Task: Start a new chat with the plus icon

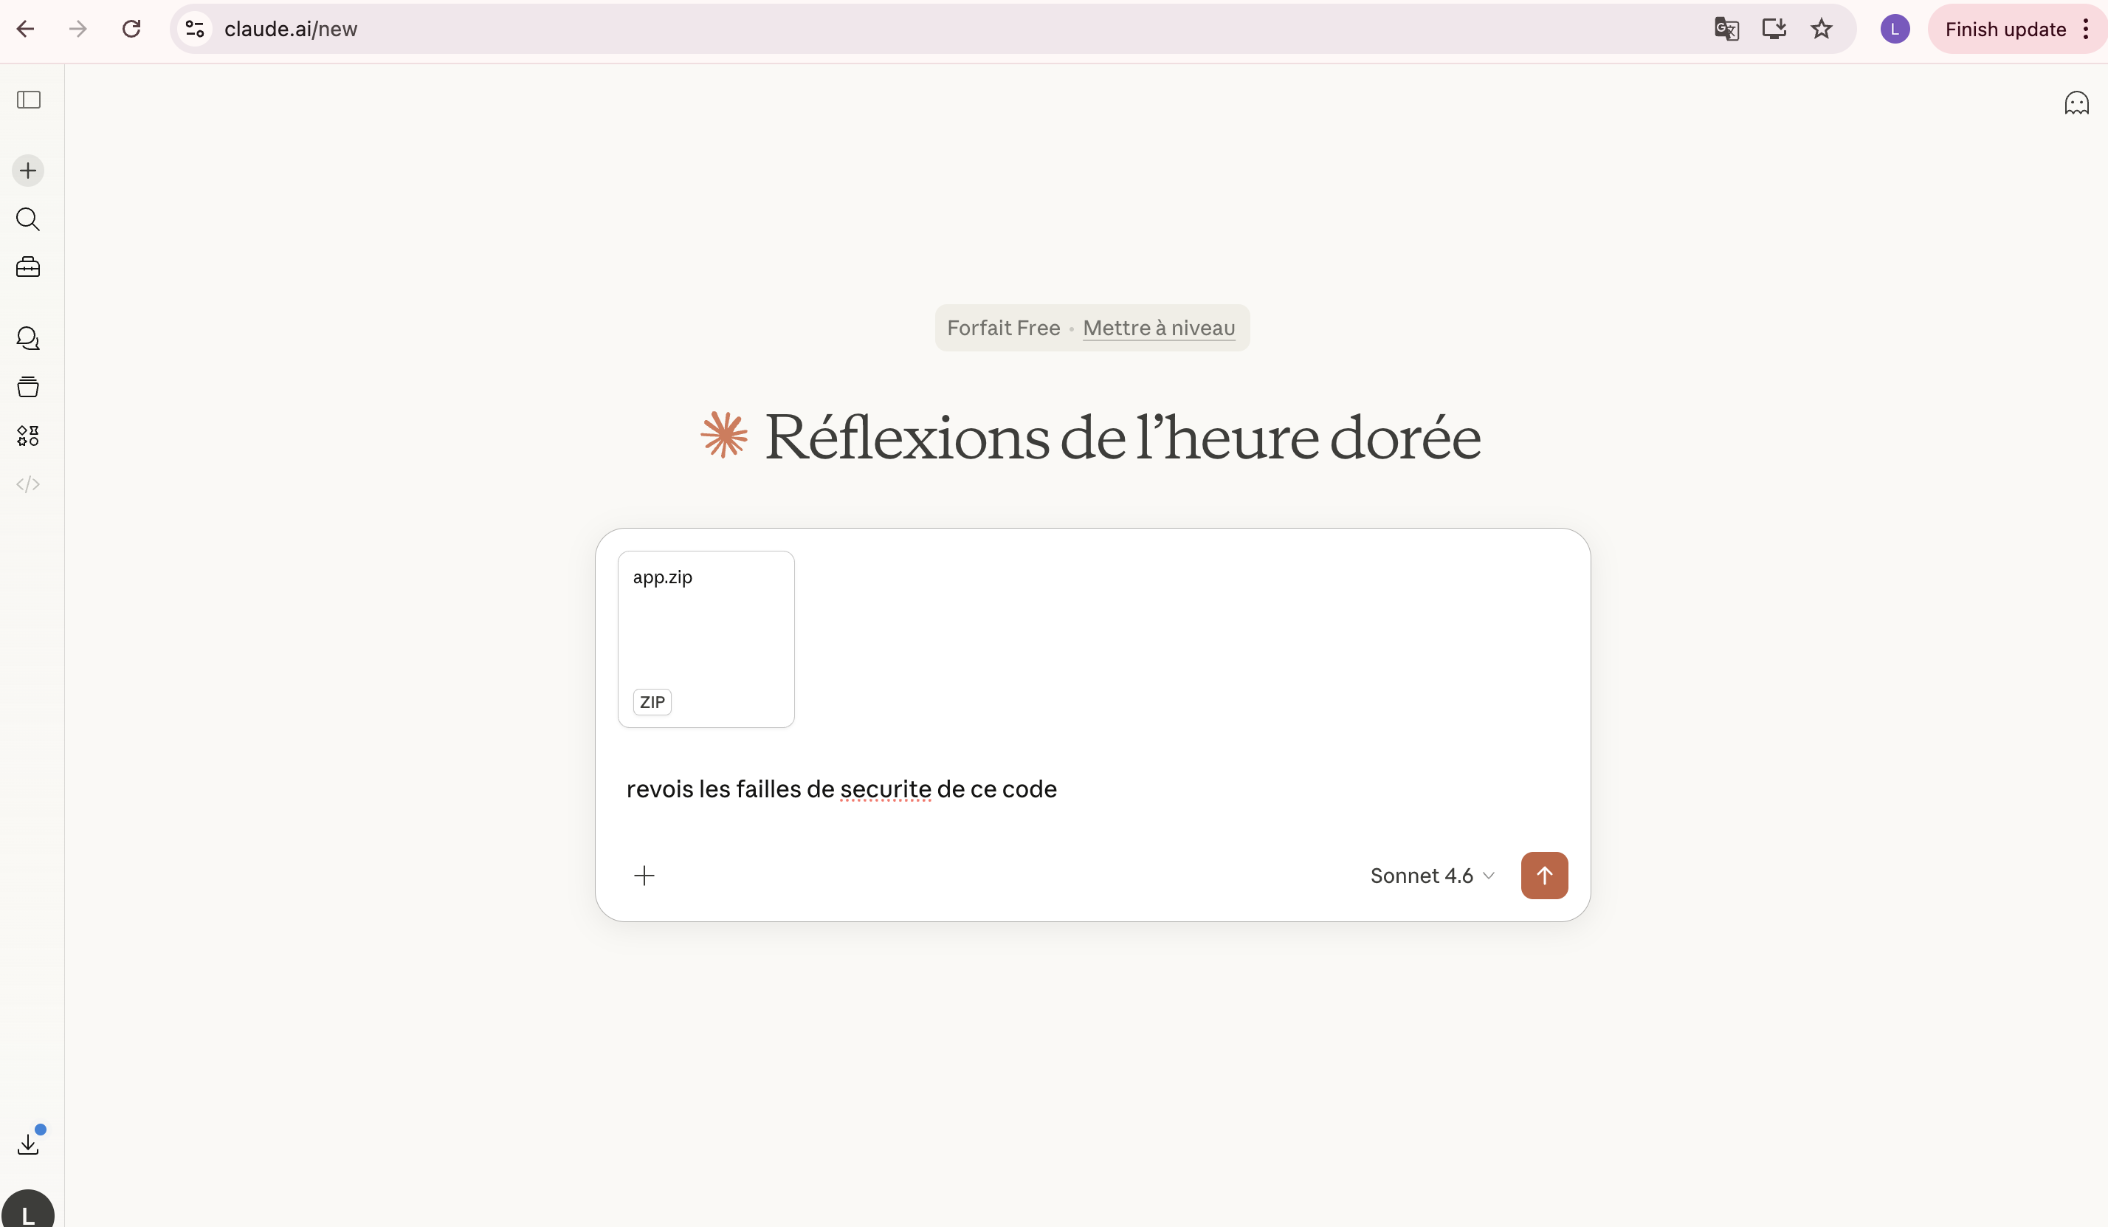Action: (27, 170)
